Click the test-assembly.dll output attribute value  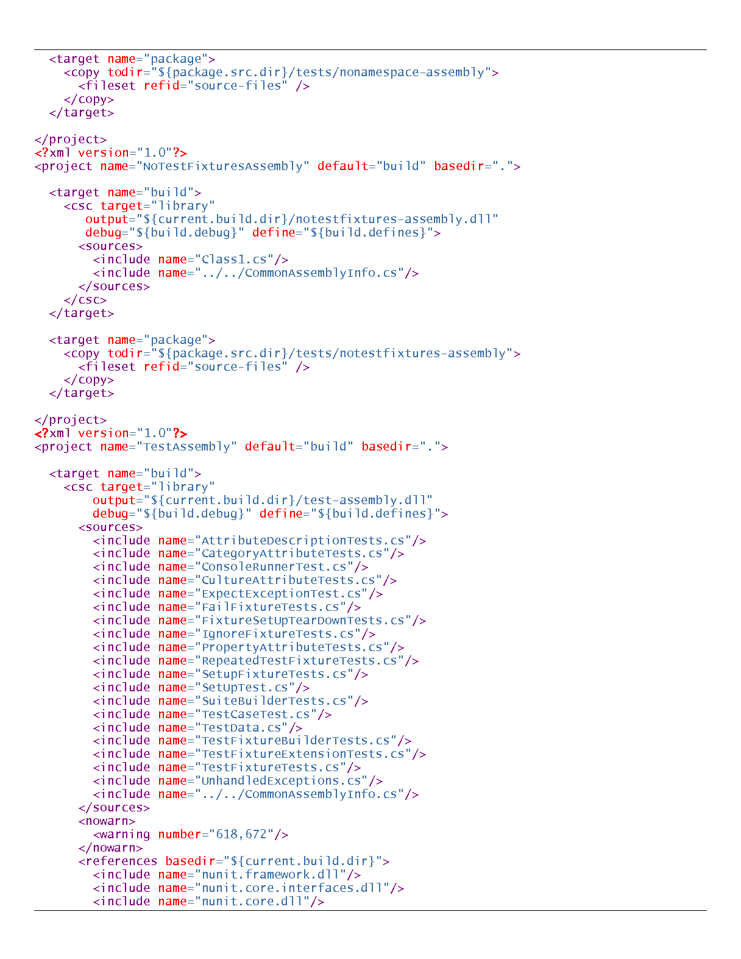(285, 501)
